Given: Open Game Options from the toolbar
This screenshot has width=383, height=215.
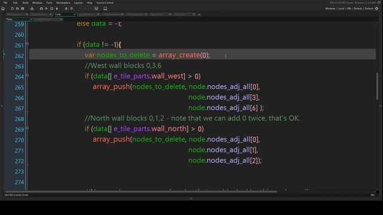Looking at the screenshot, I should pyautogui.click(x=66, y=8).
